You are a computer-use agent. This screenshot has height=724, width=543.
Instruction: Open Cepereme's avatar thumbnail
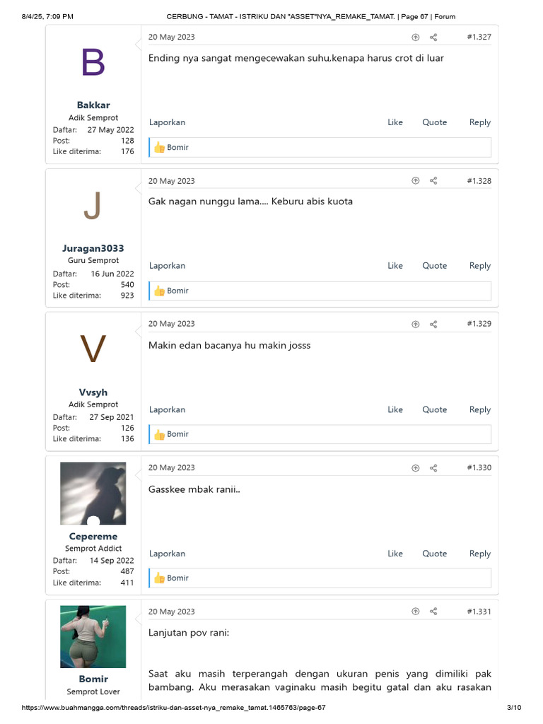click(x=93, y=494)
